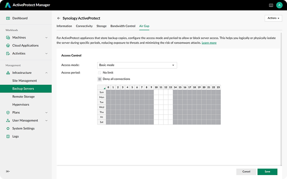The width and height of the screenshot is (287, 179).
Task: Enable the No limit checkbox
Action: [x=100, y=72]
